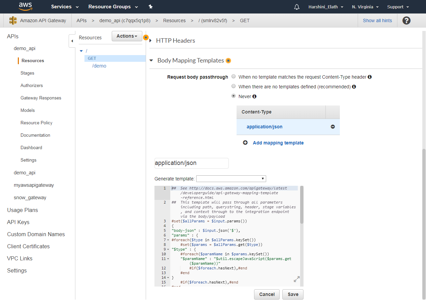426x302 pixels.
Task: Open the notifications bell icon
Action: tap(296, 7)
